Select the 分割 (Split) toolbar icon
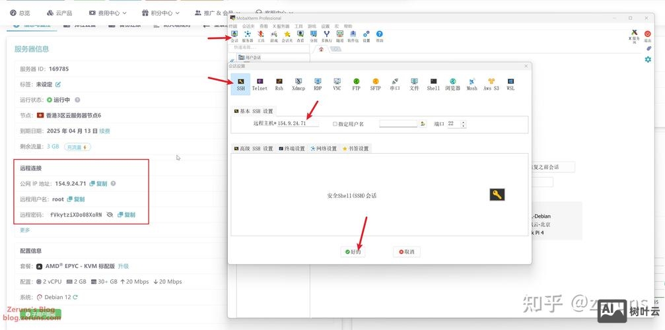This screenshot has width=665, height=330. click(314, 36)
